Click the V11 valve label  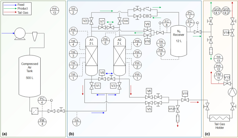[185, 94]
